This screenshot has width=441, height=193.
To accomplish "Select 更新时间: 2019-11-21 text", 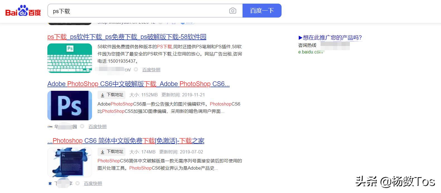I will tap(183, 95).
